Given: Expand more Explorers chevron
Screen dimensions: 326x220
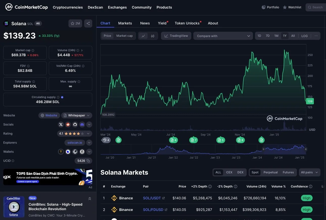Looking at the screenshot, I should [x=89, y=143].
